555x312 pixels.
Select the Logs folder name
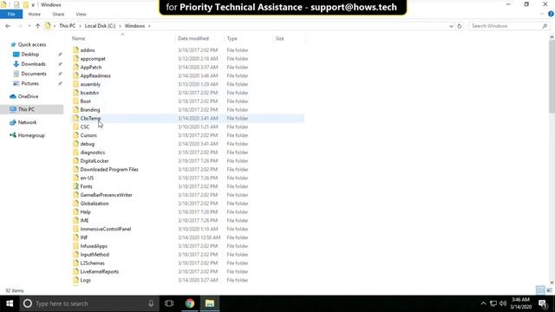86,280
